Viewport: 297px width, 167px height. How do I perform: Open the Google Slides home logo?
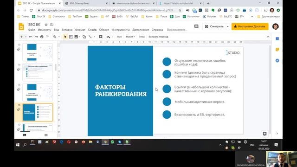(x=21, y=26)
